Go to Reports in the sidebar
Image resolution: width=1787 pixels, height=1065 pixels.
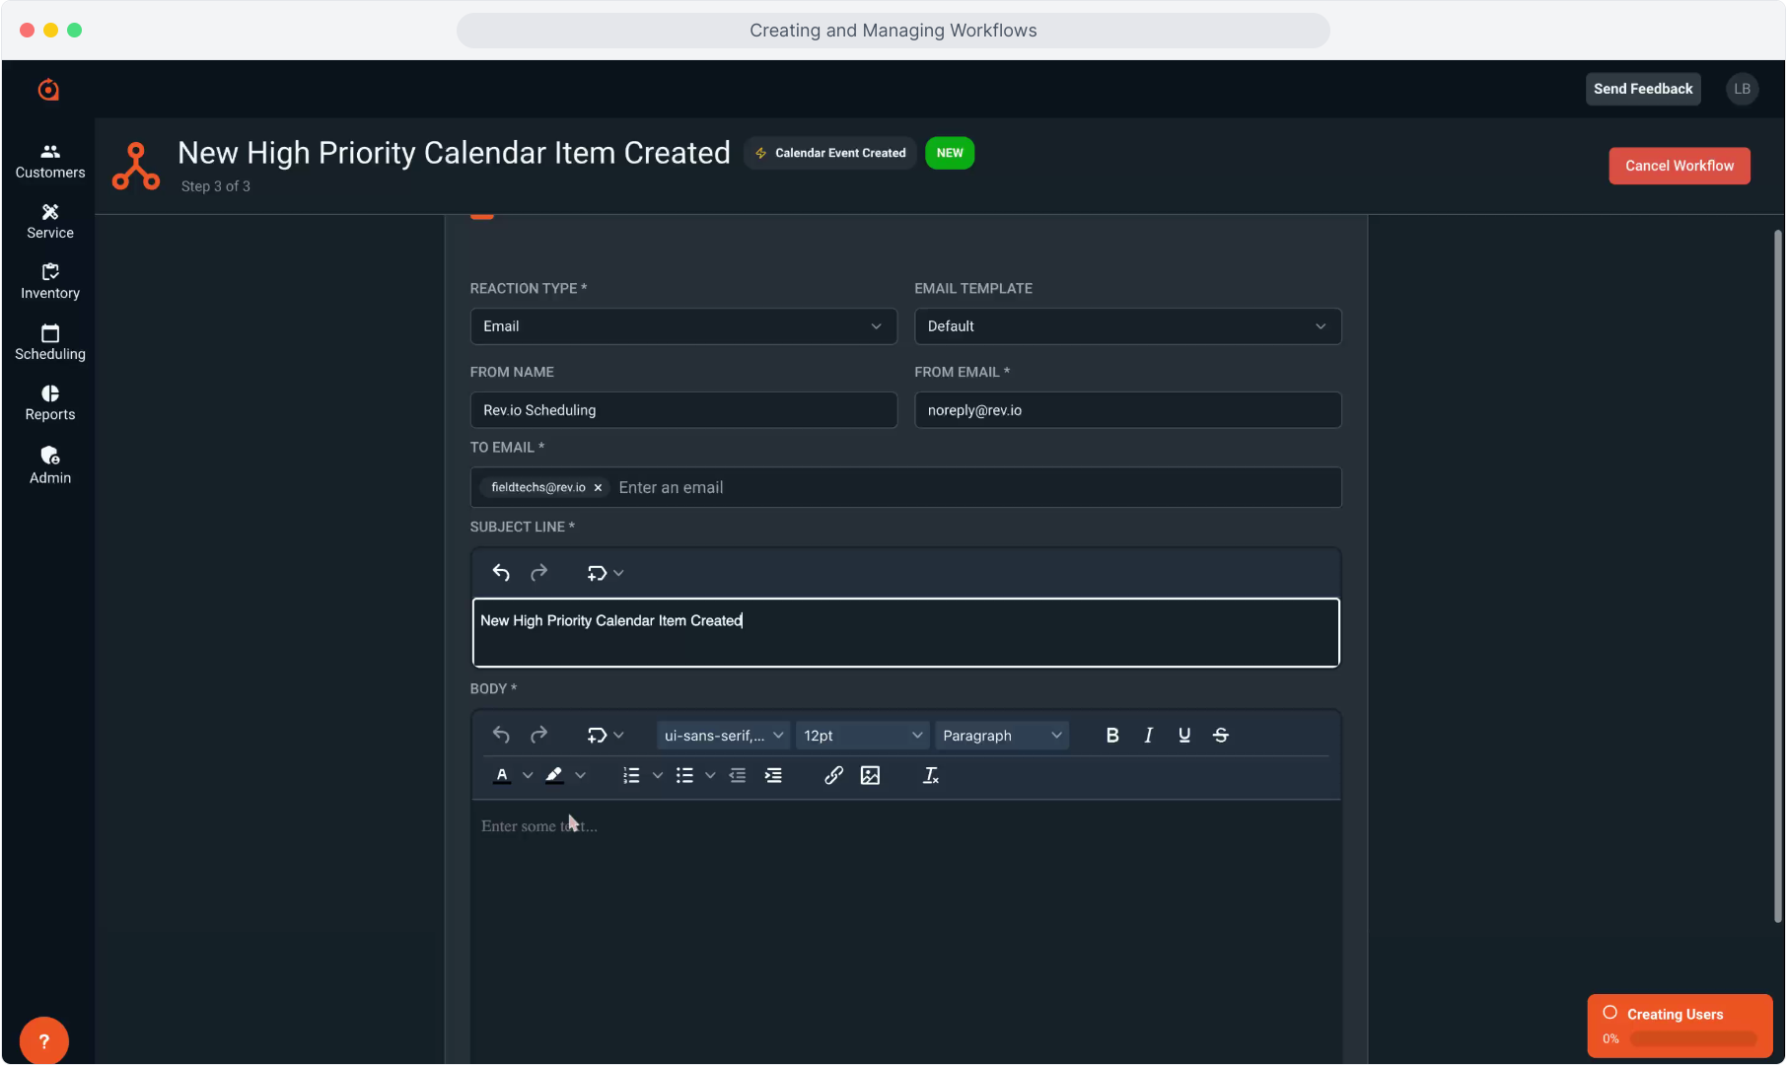point(50,402)
